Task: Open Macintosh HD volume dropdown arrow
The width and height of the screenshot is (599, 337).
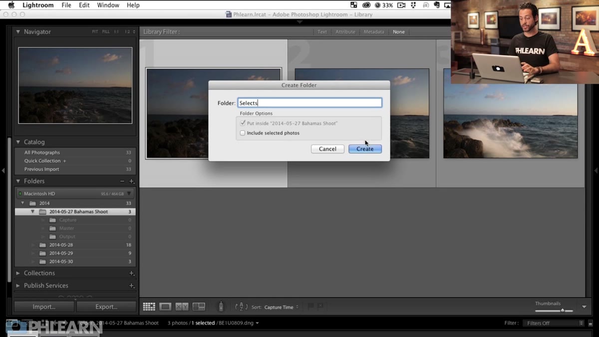Action: tap(129, 193)
